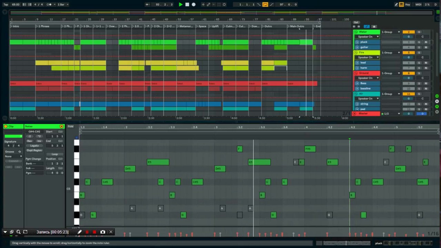Open the clip color chooser
The width and height of the screenshot is (441, 248).
13,136
